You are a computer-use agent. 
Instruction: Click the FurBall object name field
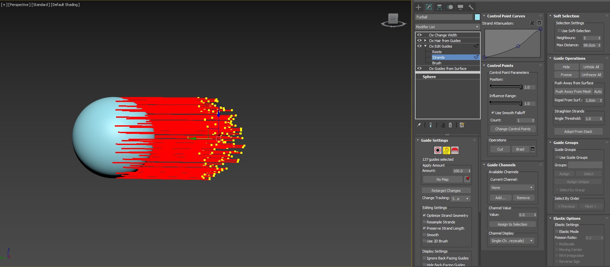443,17
